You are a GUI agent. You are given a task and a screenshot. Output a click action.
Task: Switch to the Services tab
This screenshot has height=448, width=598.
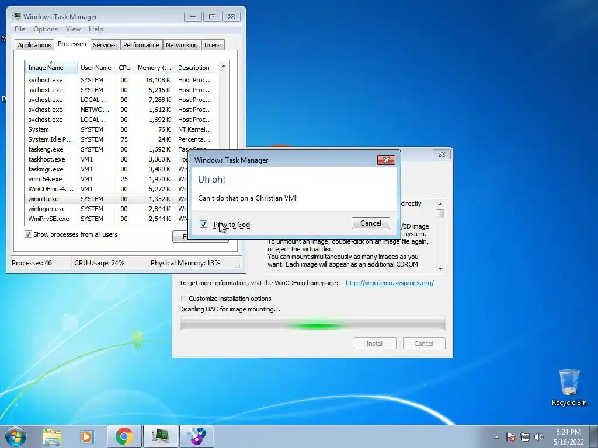pos(105,45)
